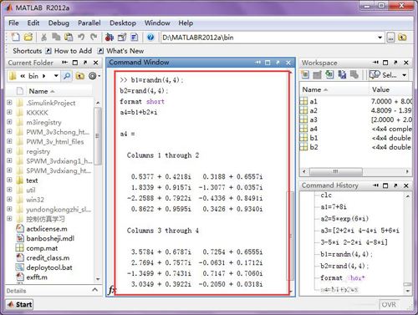Open Simulink from the toolbar icon
Image resolution: width=418 pixels, height=315 pixels.
[110, 37]
